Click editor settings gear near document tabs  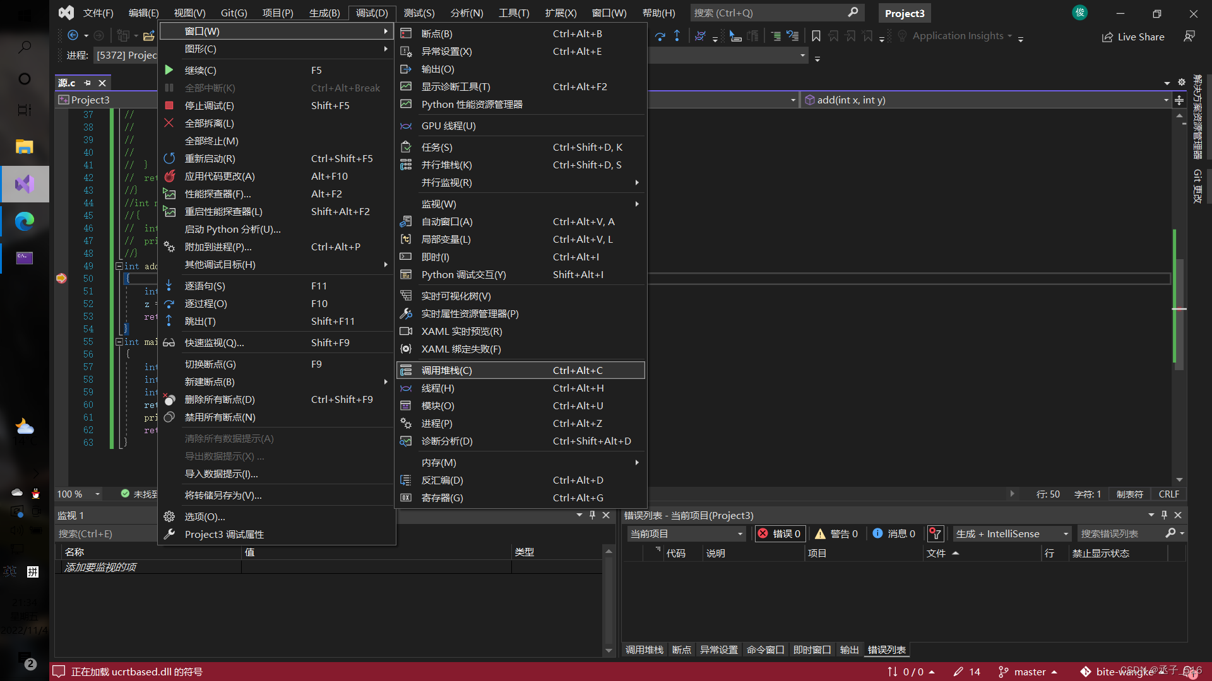click(x=1182, y=83)
